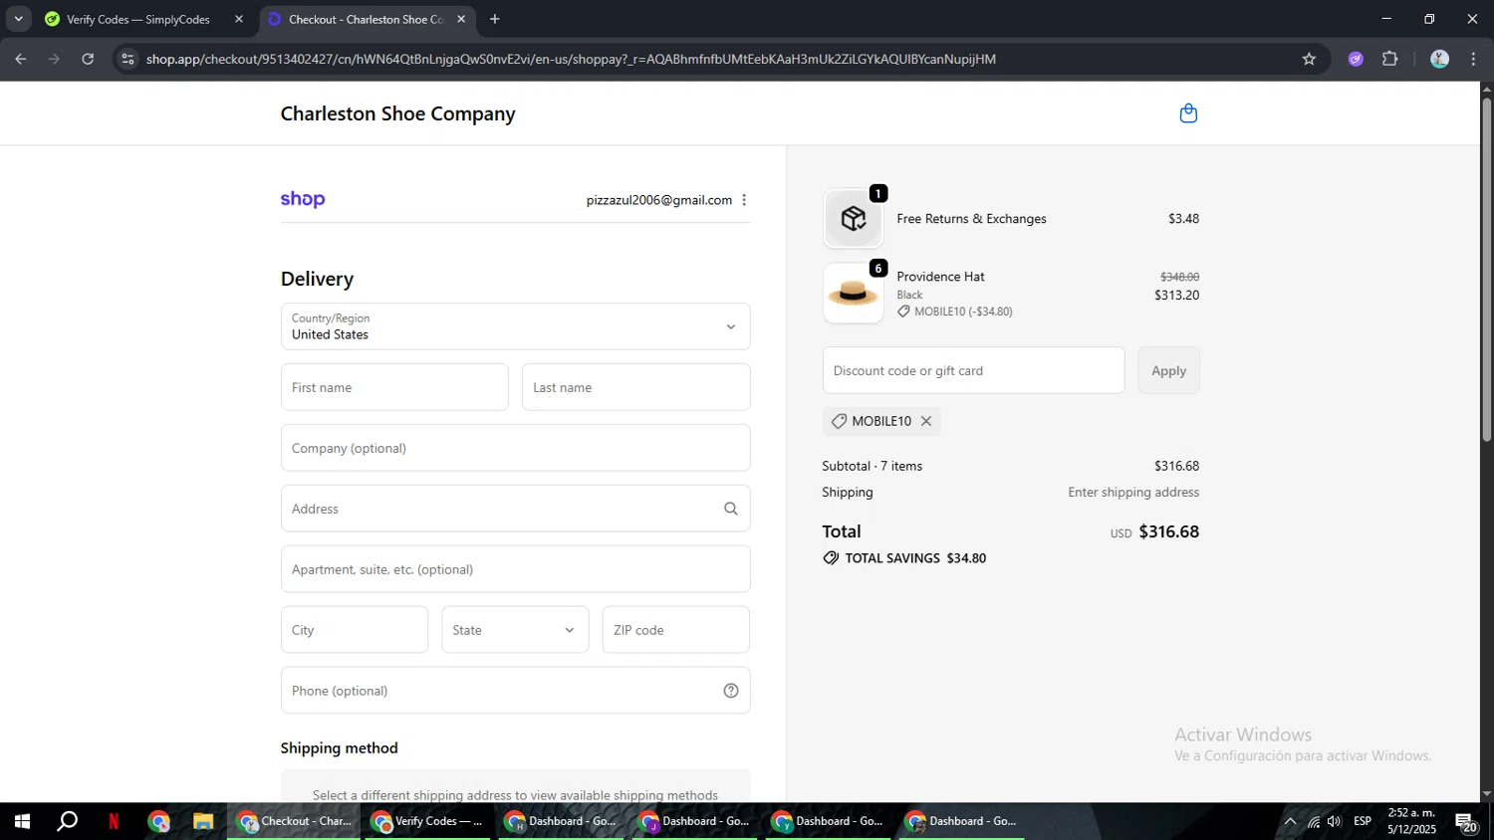Bookmark this page with star icon
This screenshot has height=840, width=1494.
click(x=1309, y=59)
